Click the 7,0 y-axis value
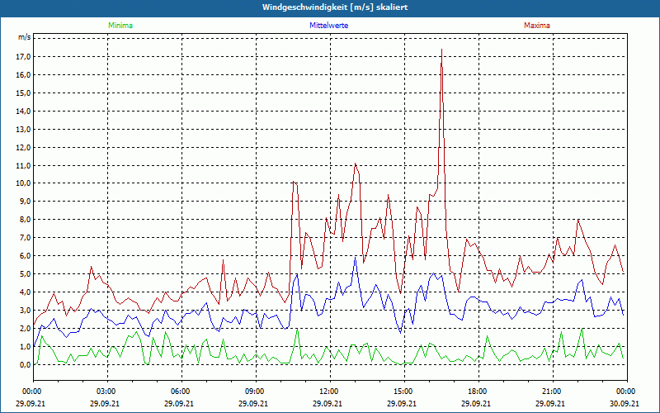 26,237
